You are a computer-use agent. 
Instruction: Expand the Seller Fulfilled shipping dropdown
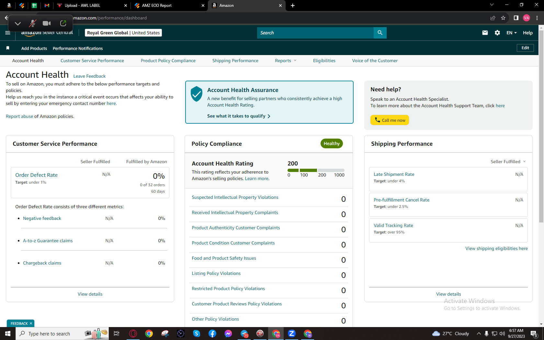(508, 162)
